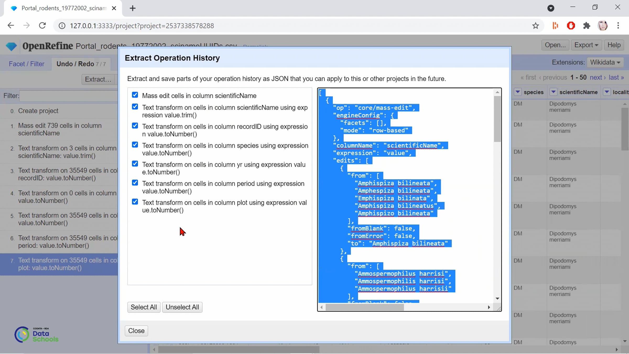The image size is (629, 354).
Task: Open the browser extensions puzzle icon
Action: pyautogui.click(x=587, y=26)
